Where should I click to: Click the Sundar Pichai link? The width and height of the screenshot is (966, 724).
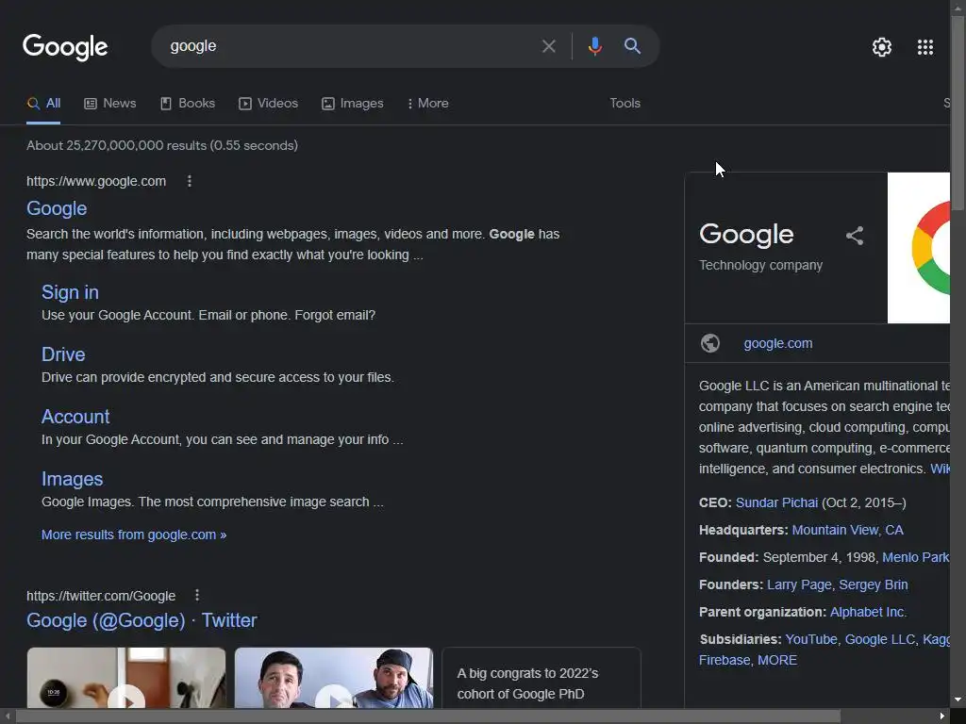[776, 502]
